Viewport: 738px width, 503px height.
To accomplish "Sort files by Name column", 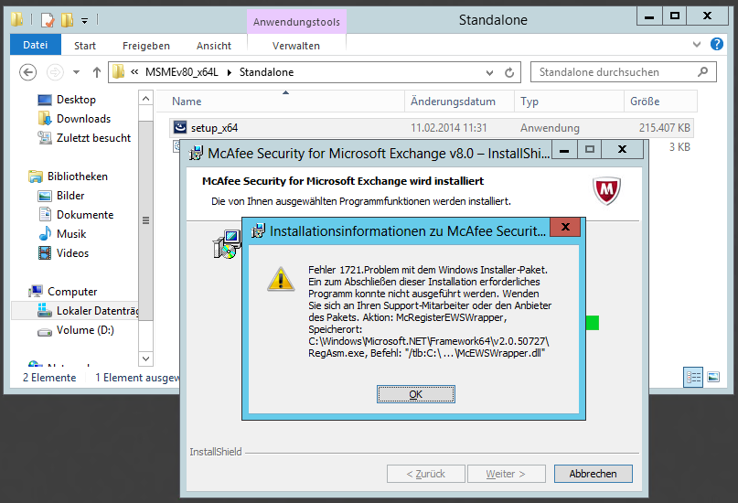I will (x=280, y=102).
